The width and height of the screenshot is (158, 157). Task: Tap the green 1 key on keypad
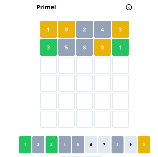(25, 145)
